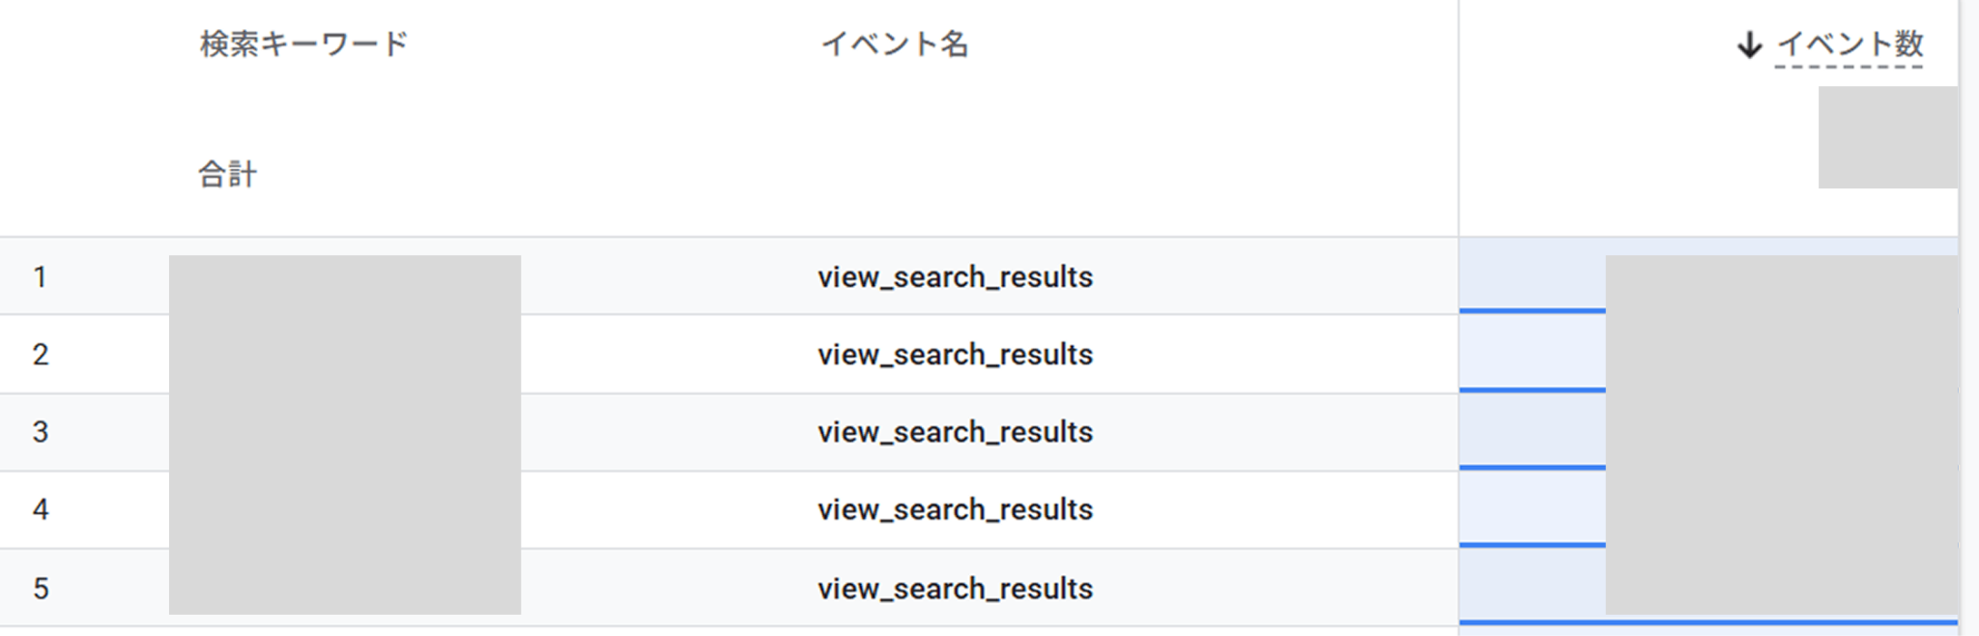Click view_search_results in row 3
Viewport: 1979px width, 636px height.
pyautogui.click(x=955, y=432)
